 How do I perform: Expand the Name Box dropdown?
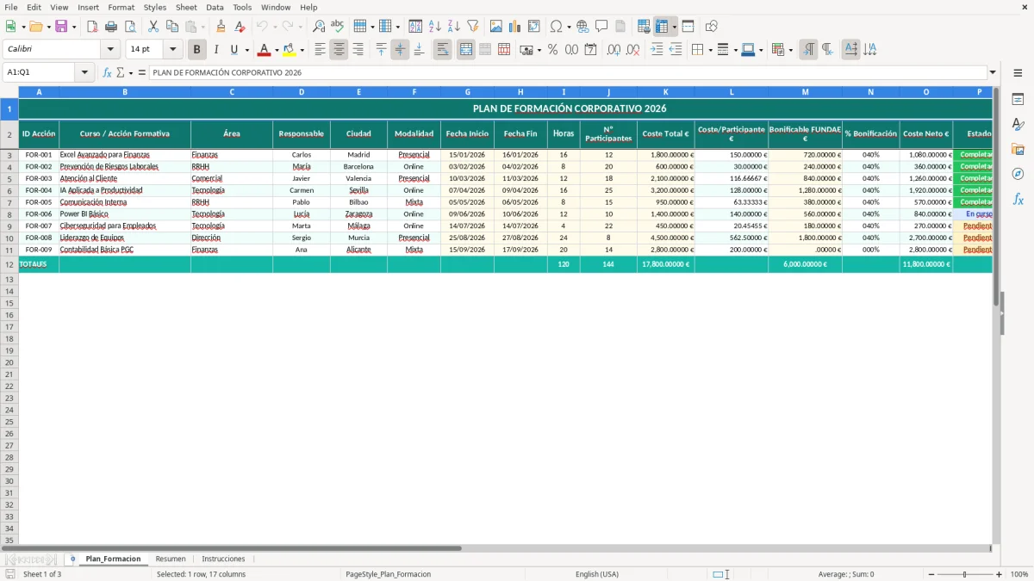(84, 73)
